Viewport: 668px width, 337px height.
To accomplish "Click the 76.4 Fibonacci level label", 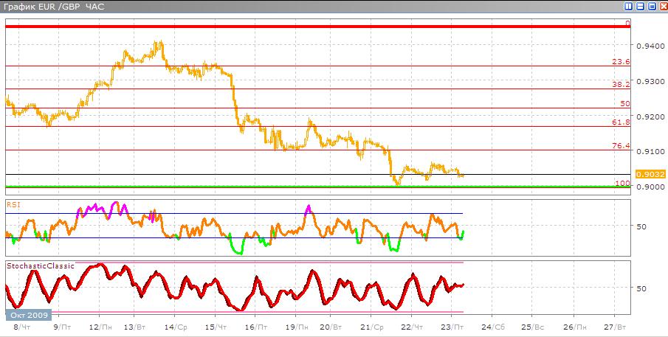I will pyautogui.click(x=621, y=146).
